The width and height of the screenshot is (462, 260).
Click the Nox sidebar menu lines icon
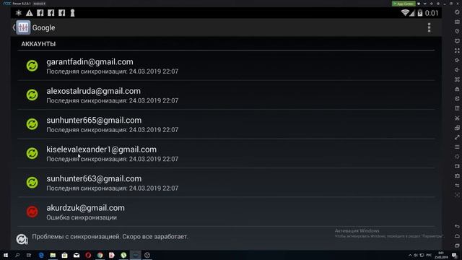(x=457, y=147)
